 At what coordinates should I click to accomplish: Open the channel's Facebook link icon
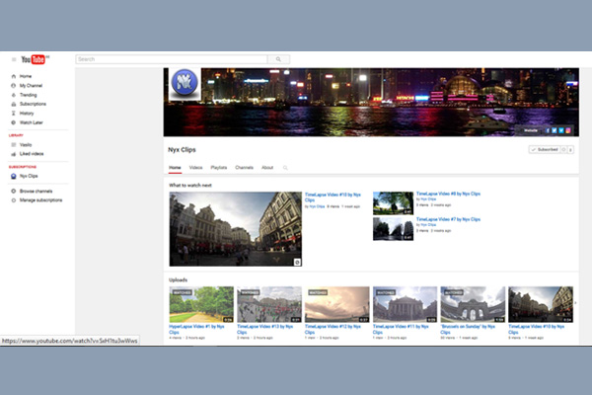548,129
